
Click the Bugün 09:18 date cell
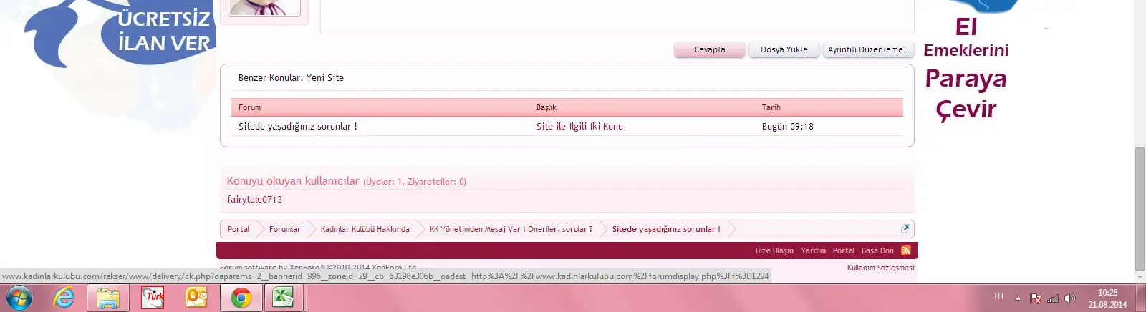coord(788,126)
